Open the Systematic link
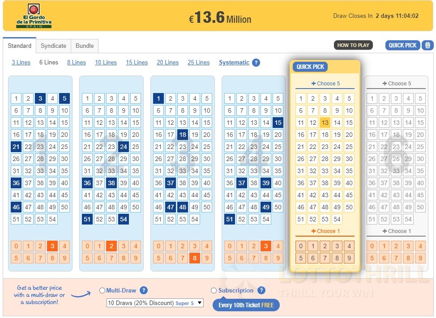The image size is (436, 318). click(x=234, y=63)
